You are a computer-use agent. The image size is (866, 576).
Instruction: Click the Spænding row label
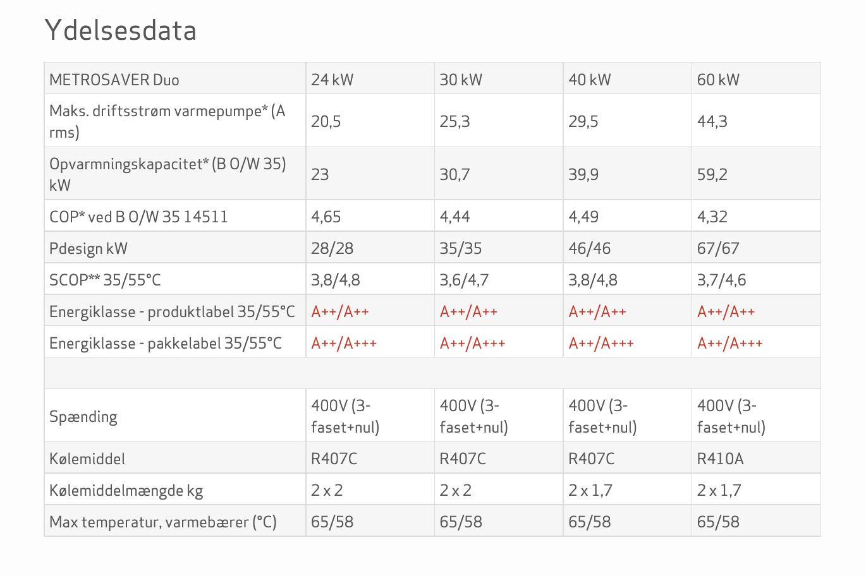pos(83,417)
